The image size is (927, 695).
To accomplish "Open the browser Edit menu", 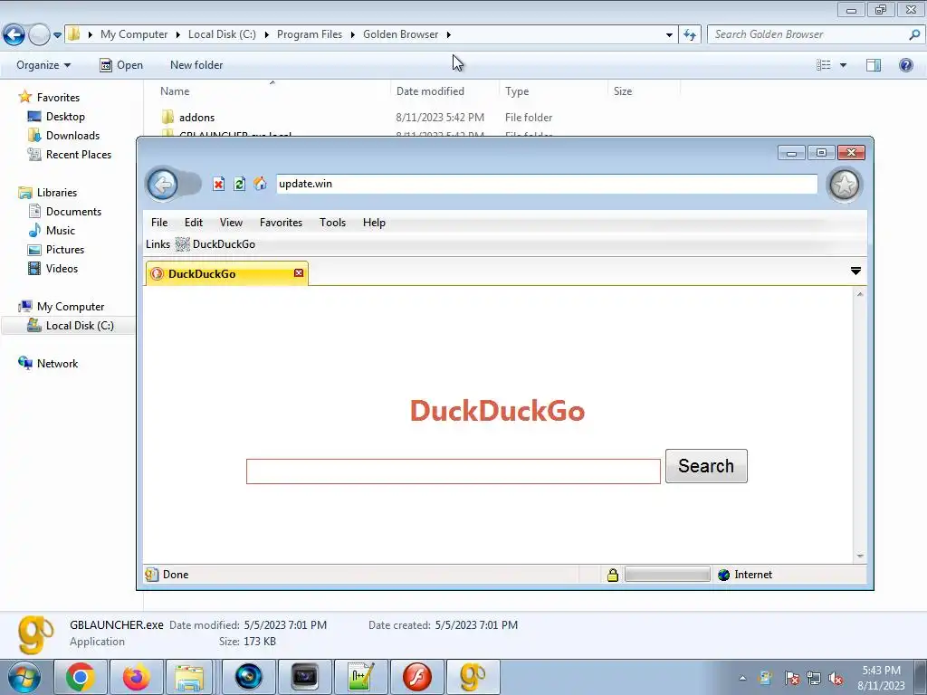I will pyautogui.click(x=194, y=223).
